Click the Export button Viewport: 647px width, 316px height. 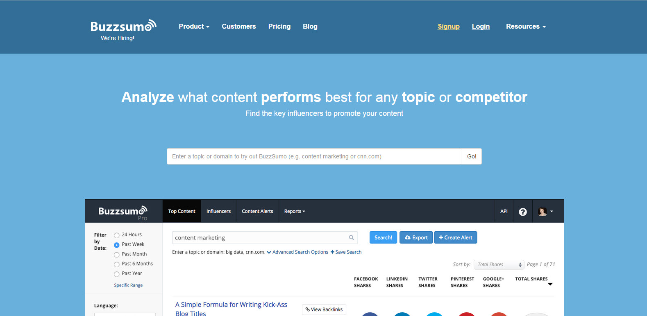click(416, 237)
